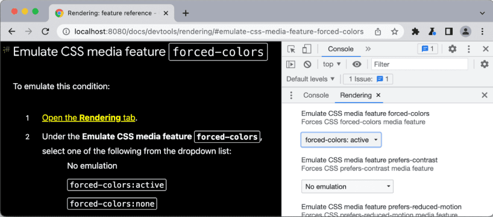Open Chrome Labs flask icon
This screenshot has width=493, height=217.
(432, 31)
